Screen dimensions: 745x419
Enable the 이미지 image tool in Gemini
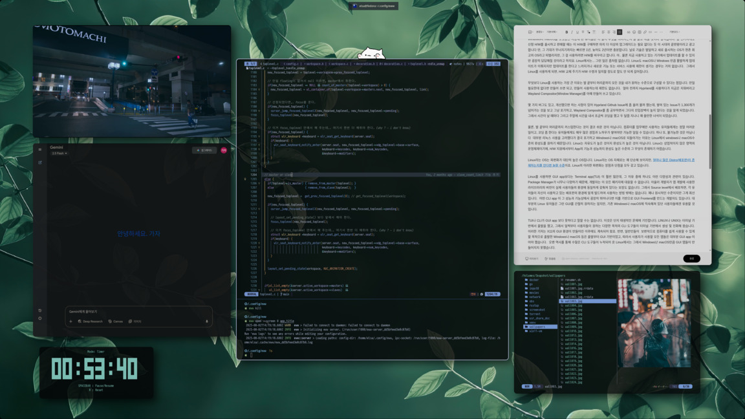(135, 321)
